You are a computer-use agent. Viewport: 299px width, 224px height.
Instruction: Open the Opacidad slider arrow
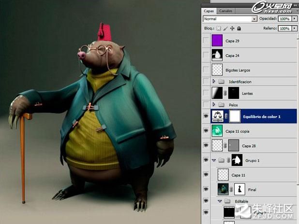click(x=295, y=19)
